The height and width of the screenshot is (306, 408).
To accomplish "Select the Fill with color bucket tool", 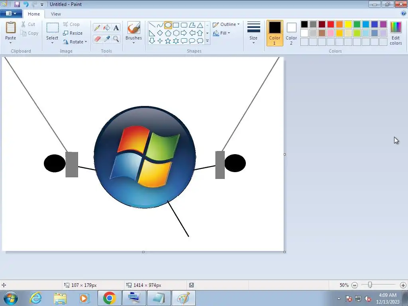I will [107, 27].
